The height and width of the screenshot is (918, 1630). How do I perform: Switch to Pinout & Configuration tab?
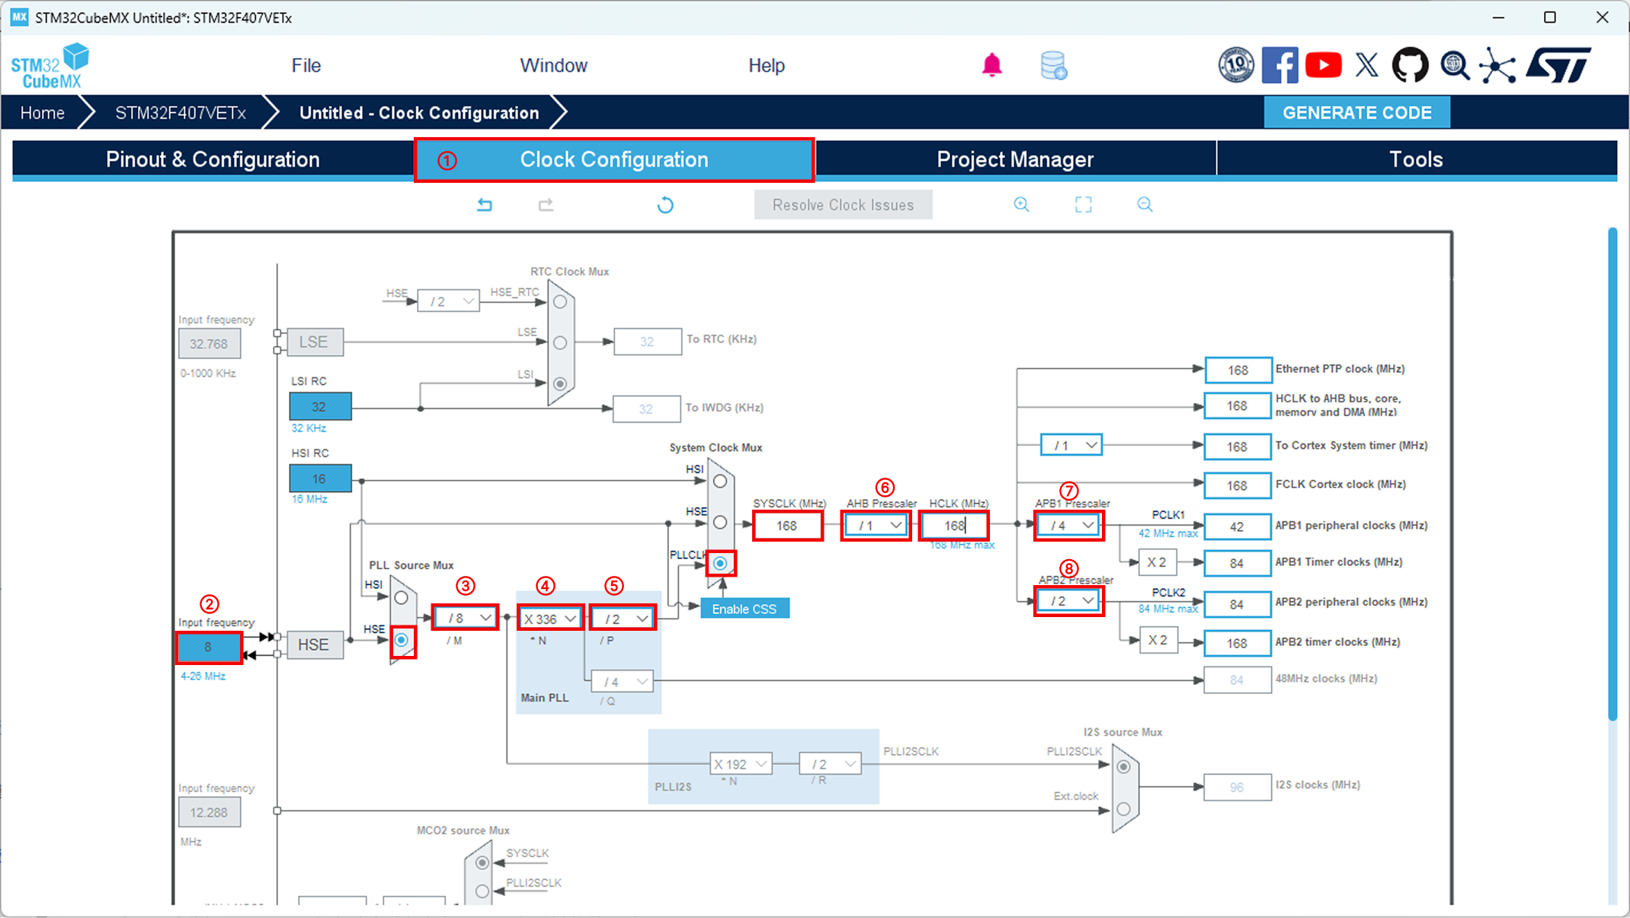(213, 159)
